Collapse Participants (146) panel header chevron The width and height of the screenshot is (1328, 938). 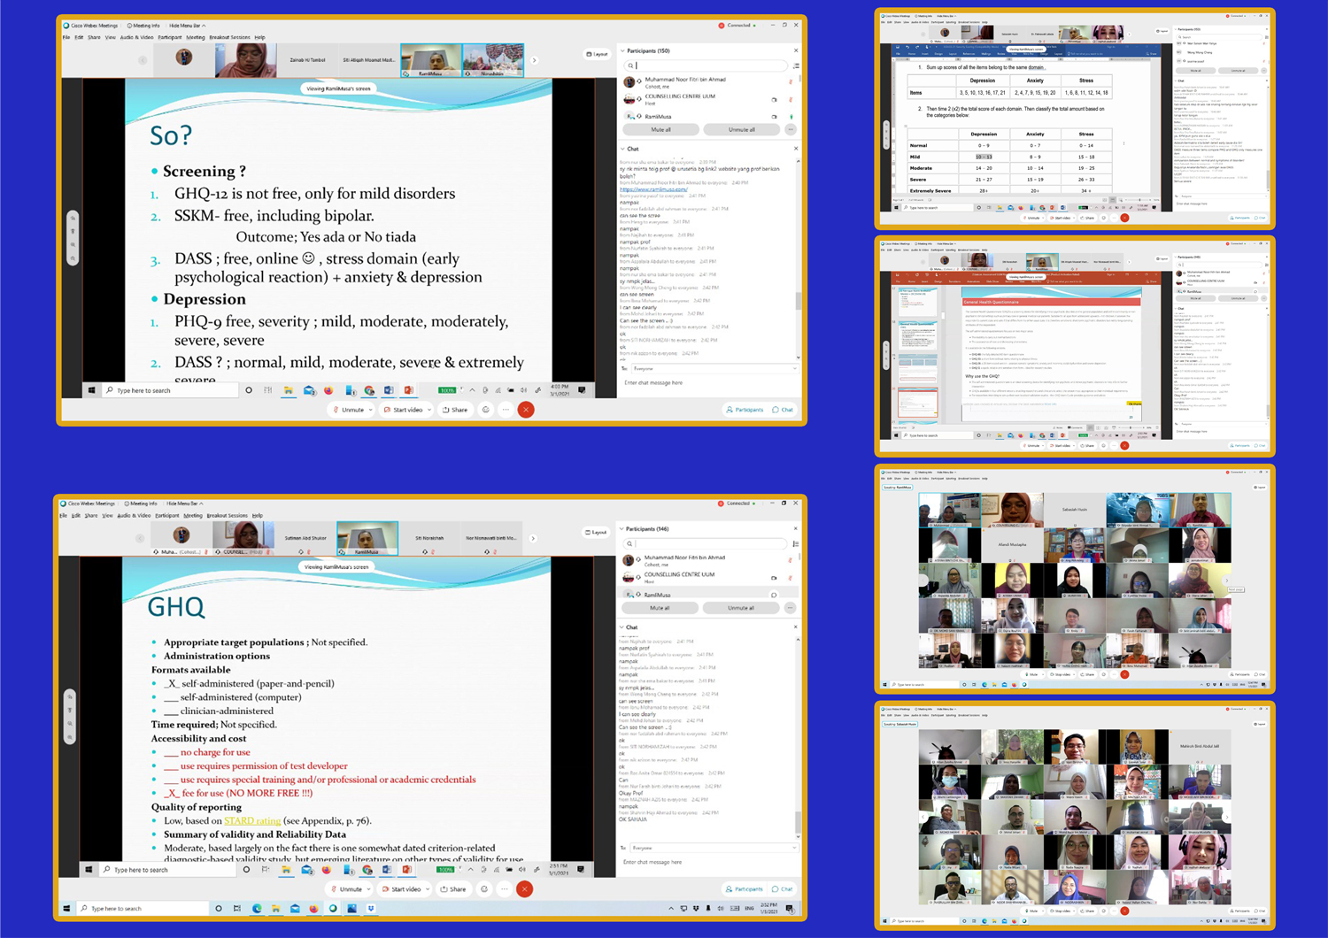622,529
